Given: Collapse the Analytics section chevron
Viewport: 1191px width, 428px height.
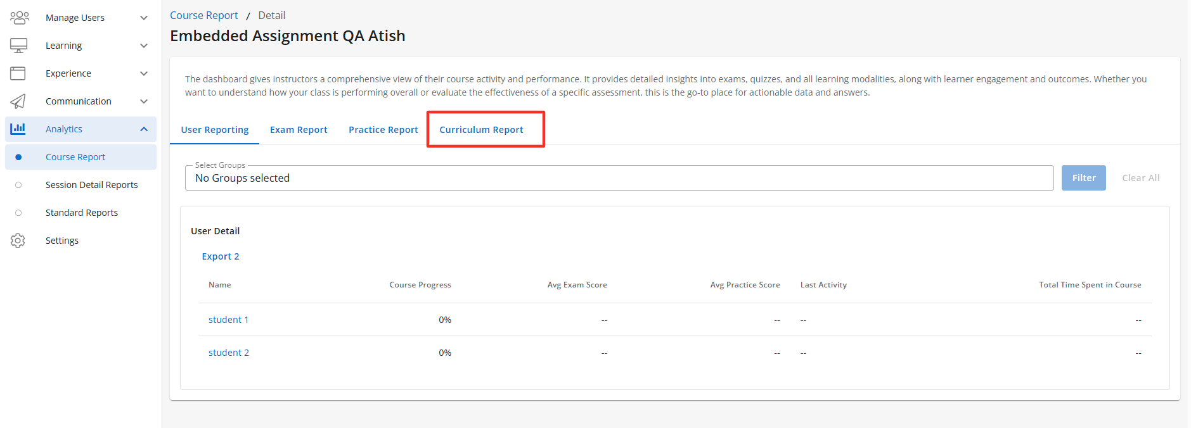Looking at the screenshot, I should (x=144, y=129).
